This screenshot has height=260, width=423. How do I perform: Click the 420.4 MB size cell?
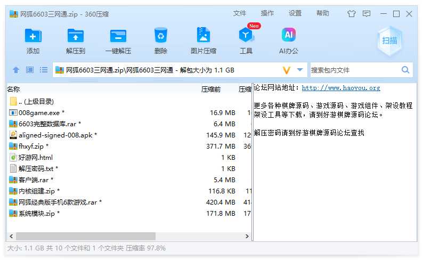[x=221, y=202]
